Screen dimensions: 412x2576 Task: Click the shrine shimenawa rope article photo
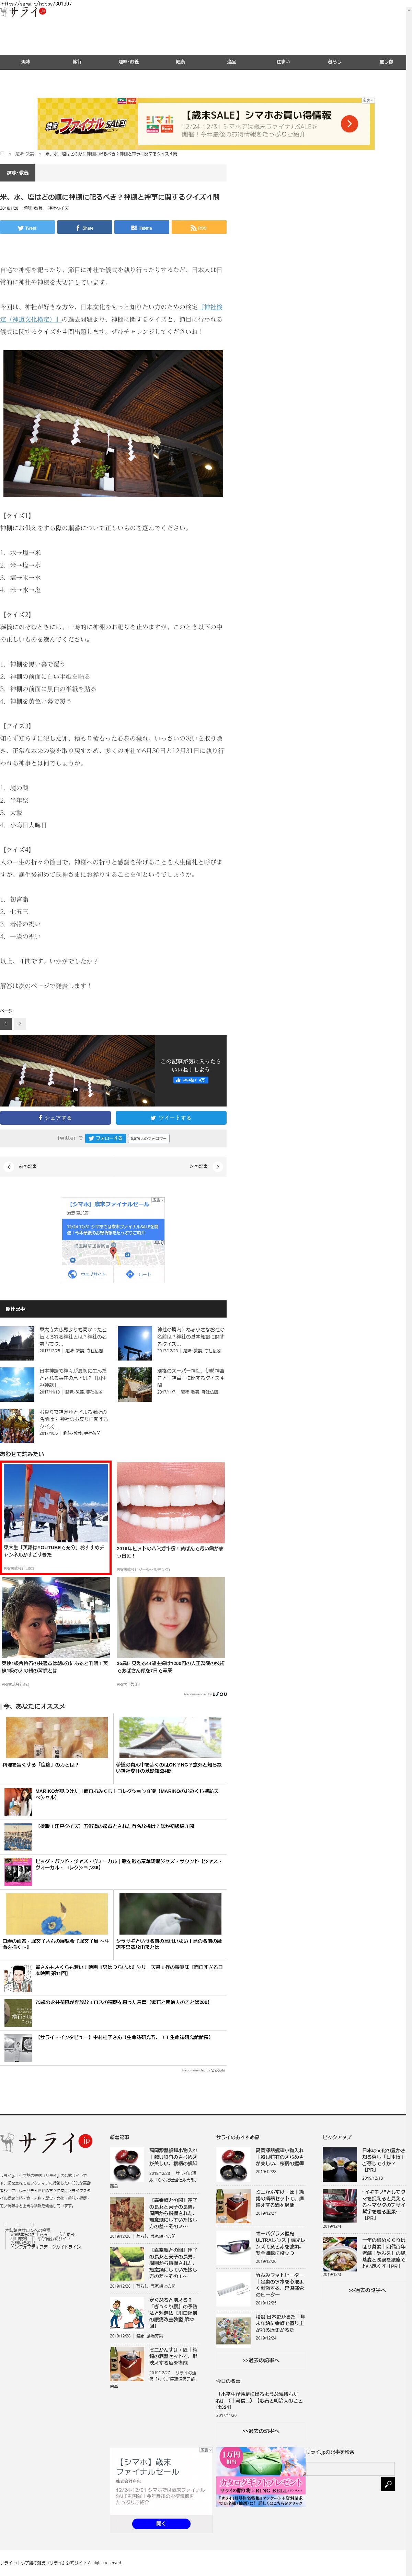click(x=113, y=423)
